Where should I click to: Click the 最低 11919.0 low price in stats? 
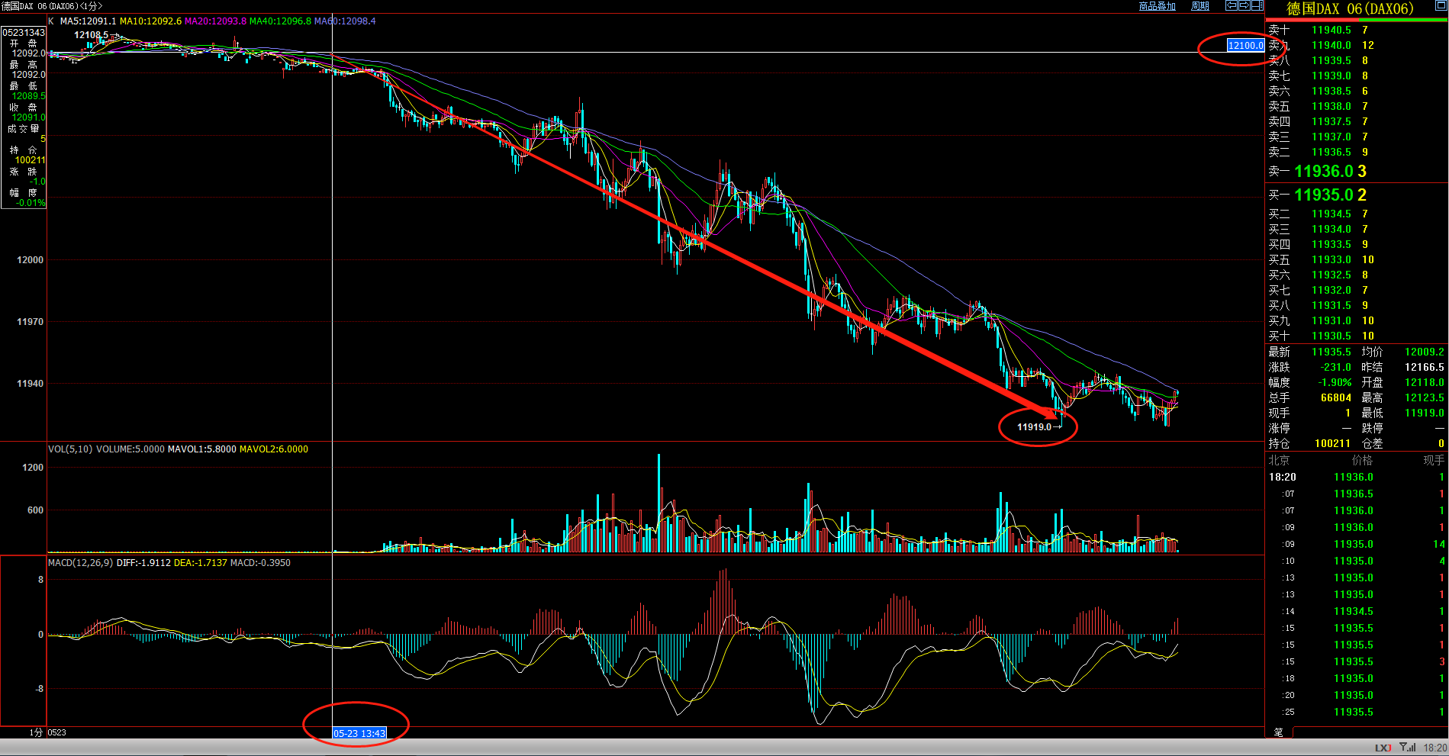coord(1425,413)
